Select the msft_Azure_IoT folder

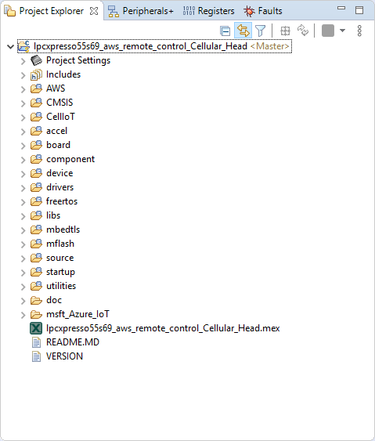tap(70, 314)
